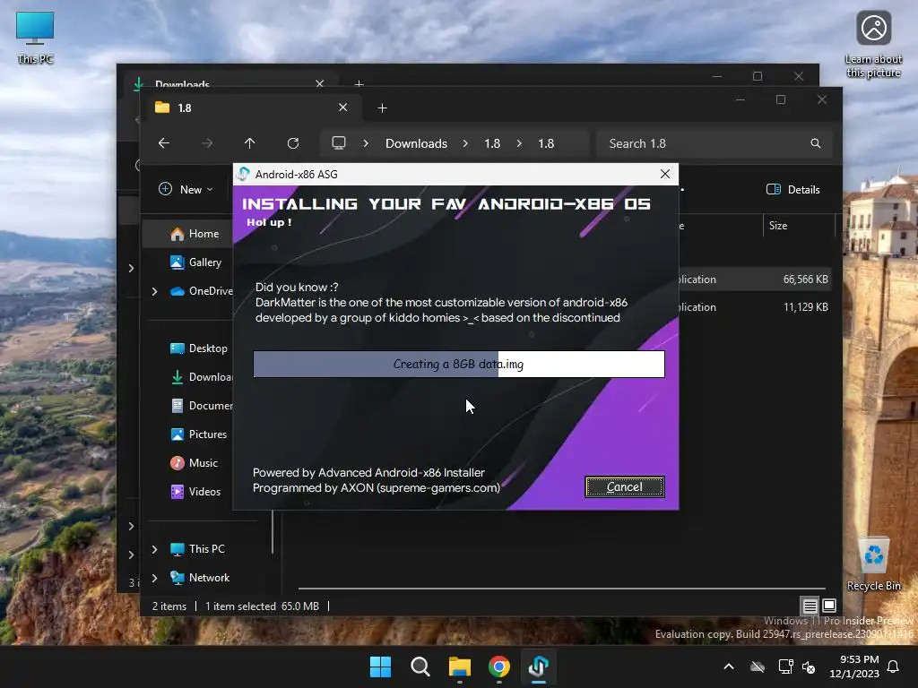Toggle the Details pane
This screenshot has width=918, height=688.
[793, 190]
